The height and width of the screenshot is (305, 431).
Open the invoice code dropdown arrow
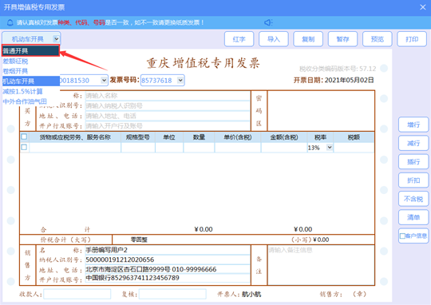[x=104, y=81]
